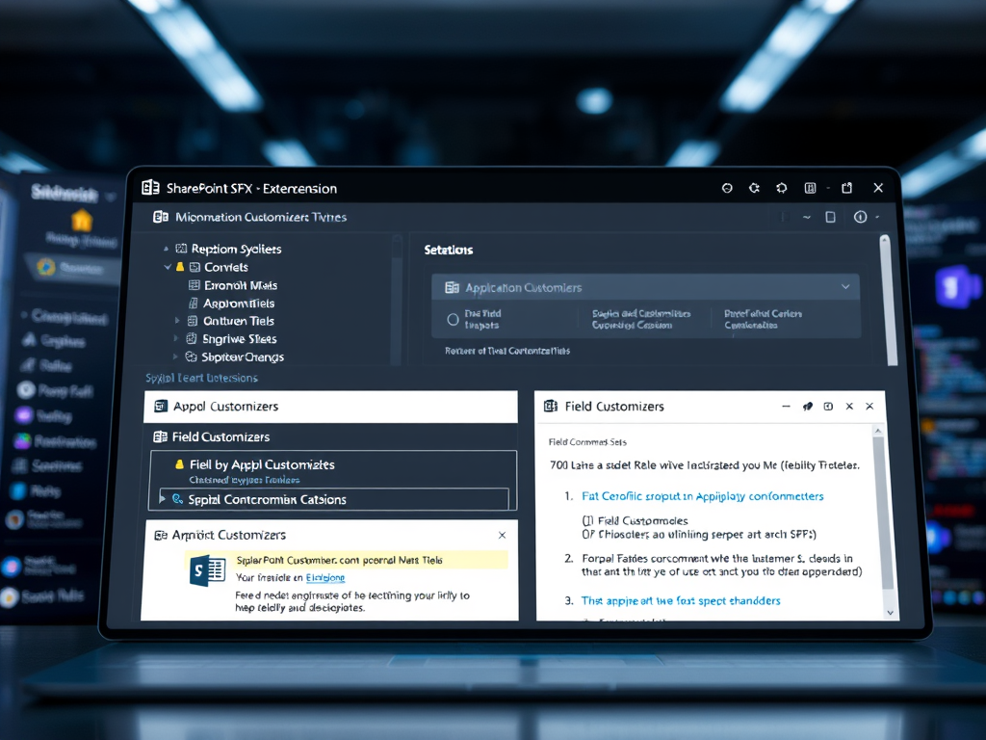
Task: Click the blue SharePoint tile icon in notification
Action: click(207, 570)
